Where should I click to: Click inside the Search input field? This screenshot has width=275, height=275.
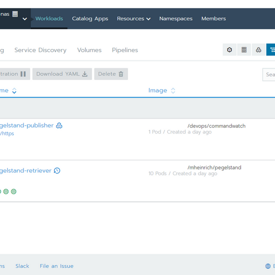click(x=269, y=74)
